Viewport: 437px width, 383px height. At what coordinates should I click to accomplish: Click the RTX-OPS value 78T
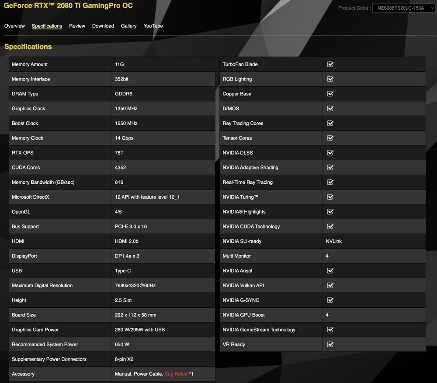[x=119, y=153]
